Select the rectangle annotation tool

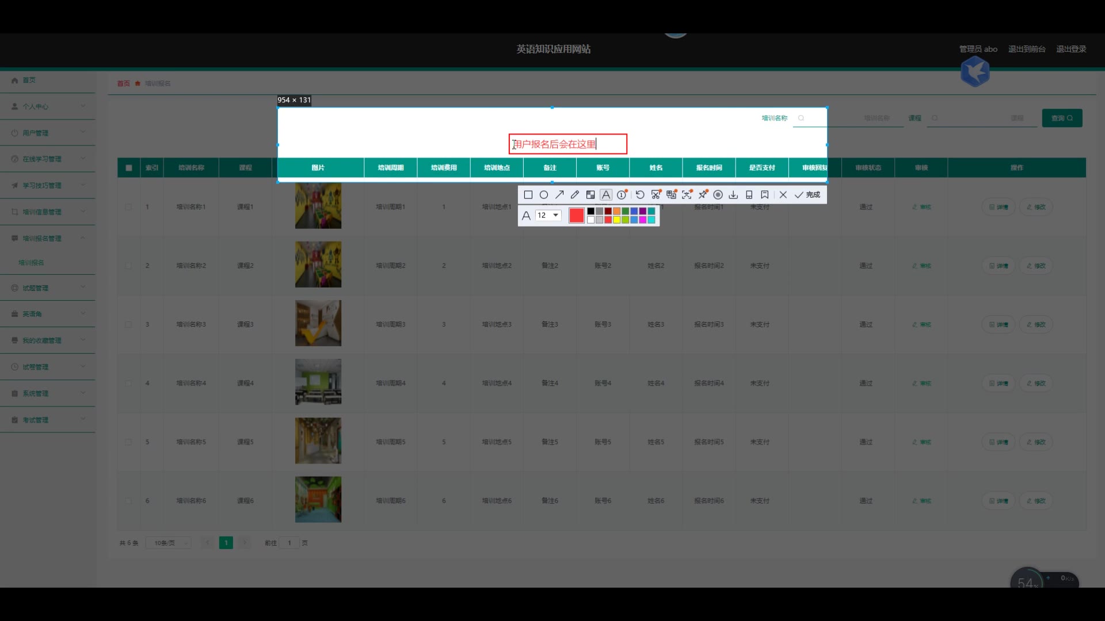click(x=528, y=195)
